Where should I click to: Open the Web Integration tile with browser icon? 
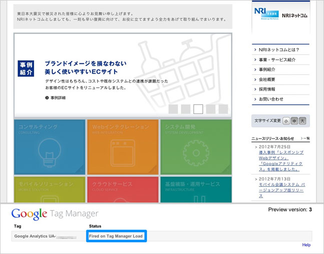(x=123, y=145)
